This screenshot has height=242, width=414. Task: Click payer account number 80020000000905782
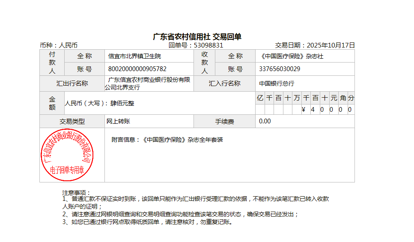[137, 69]
